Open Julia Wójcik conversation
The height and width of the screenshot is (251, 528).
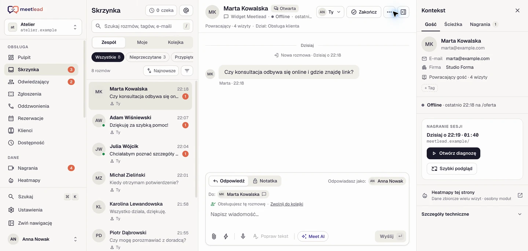coord(140,153)
